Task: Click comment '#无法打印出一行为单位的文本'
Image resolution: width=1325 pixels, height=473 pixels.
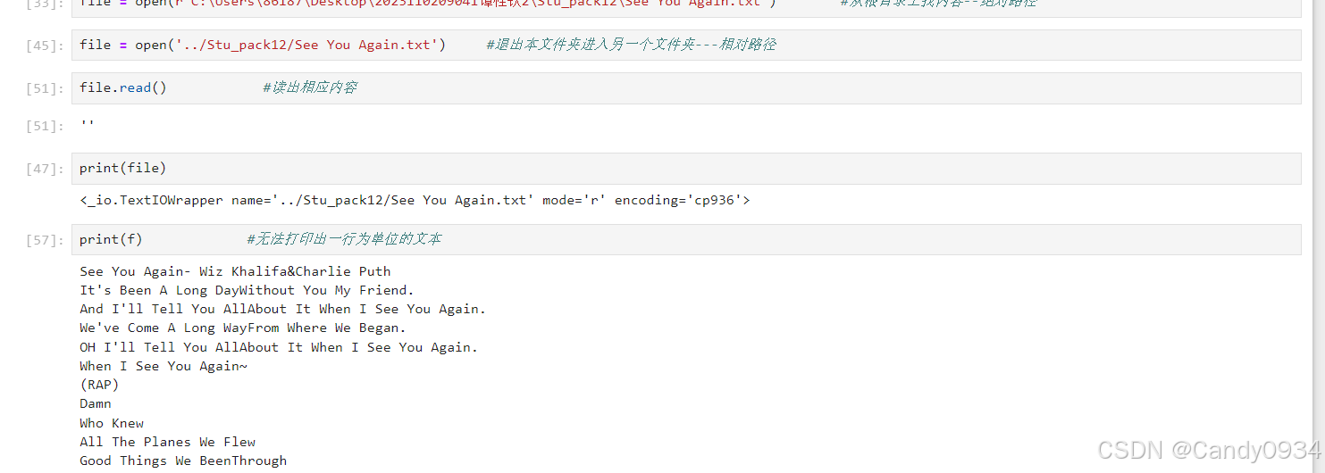Action: tap(343, 239)
